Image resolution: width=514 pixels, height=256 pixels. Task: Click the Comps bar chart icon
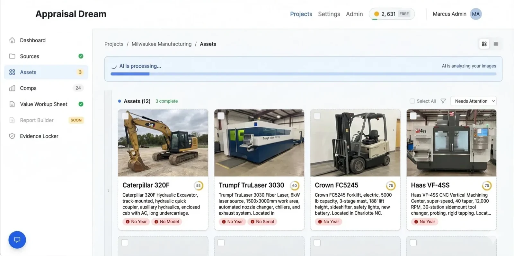click(12, 88)
